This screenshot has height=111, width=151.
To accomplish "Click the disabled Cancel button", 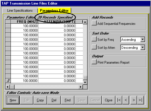I will 95,100.
